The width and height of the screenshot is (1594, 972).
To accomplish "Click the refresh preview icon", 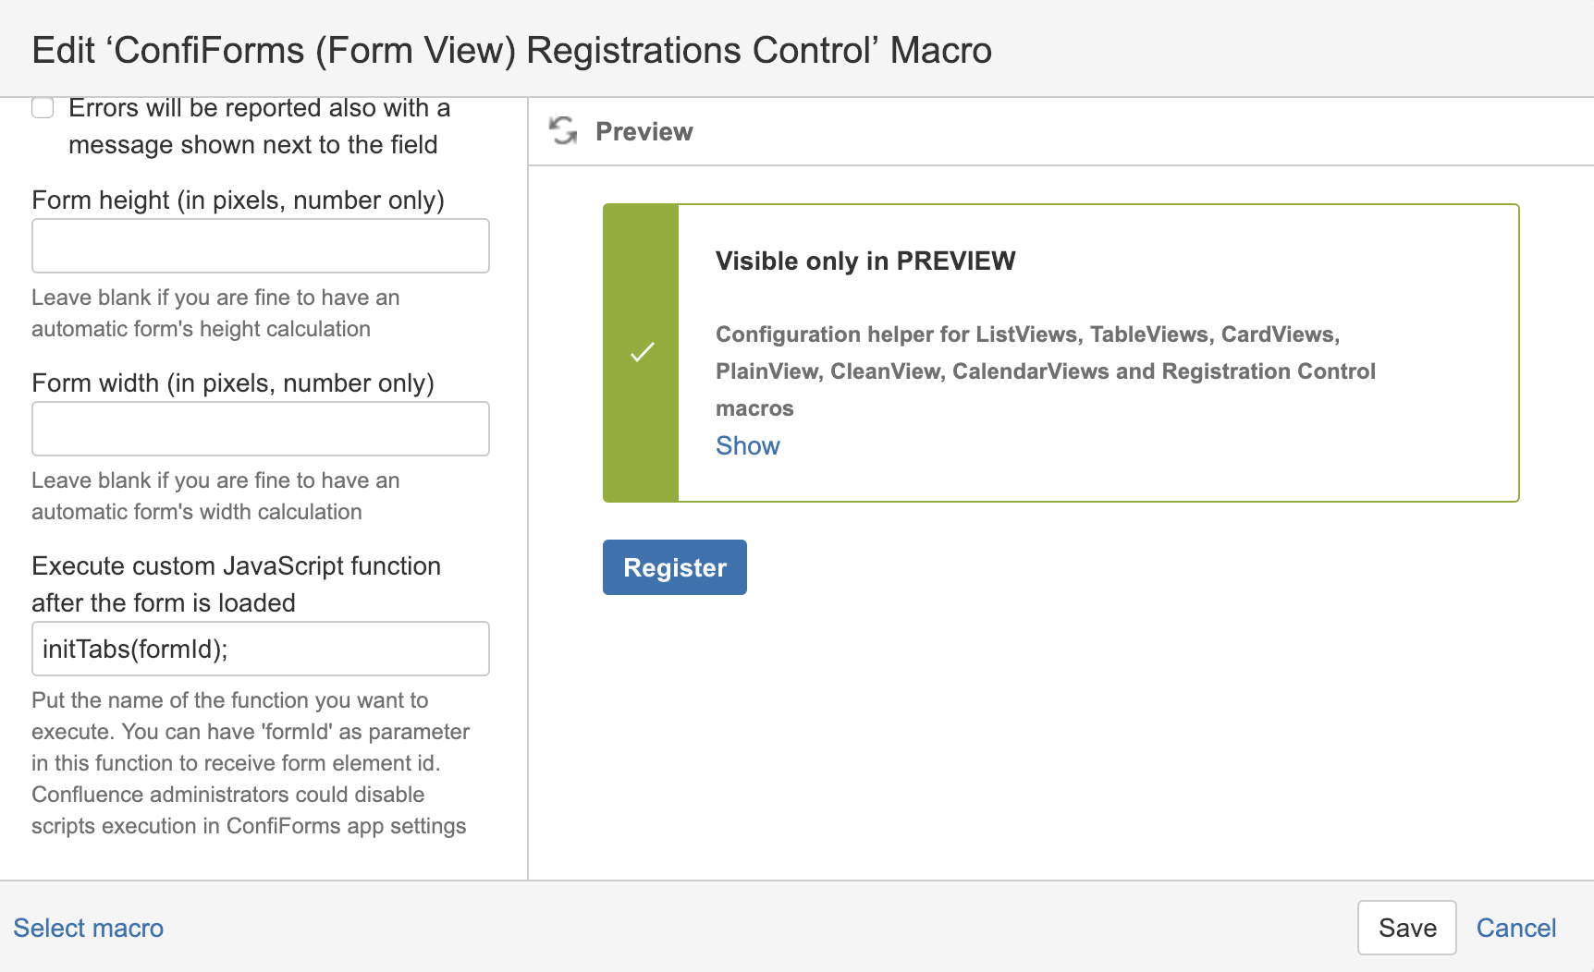I will [x=563, y=131].
